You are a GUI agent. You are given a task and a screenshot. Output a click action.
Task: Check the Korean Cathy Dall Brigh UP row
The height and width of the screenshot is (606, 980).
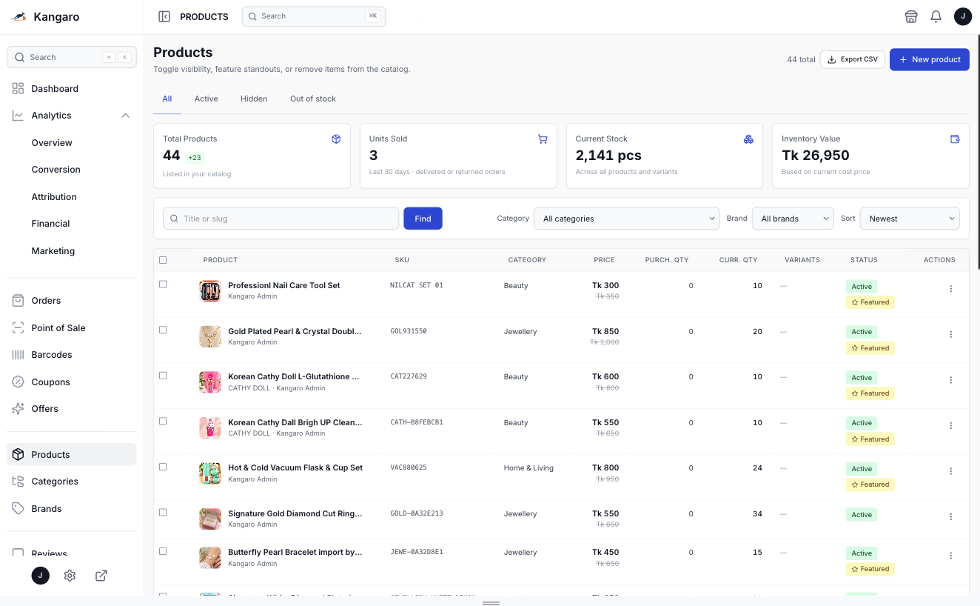pyautogui.click(x=163, y=421)
